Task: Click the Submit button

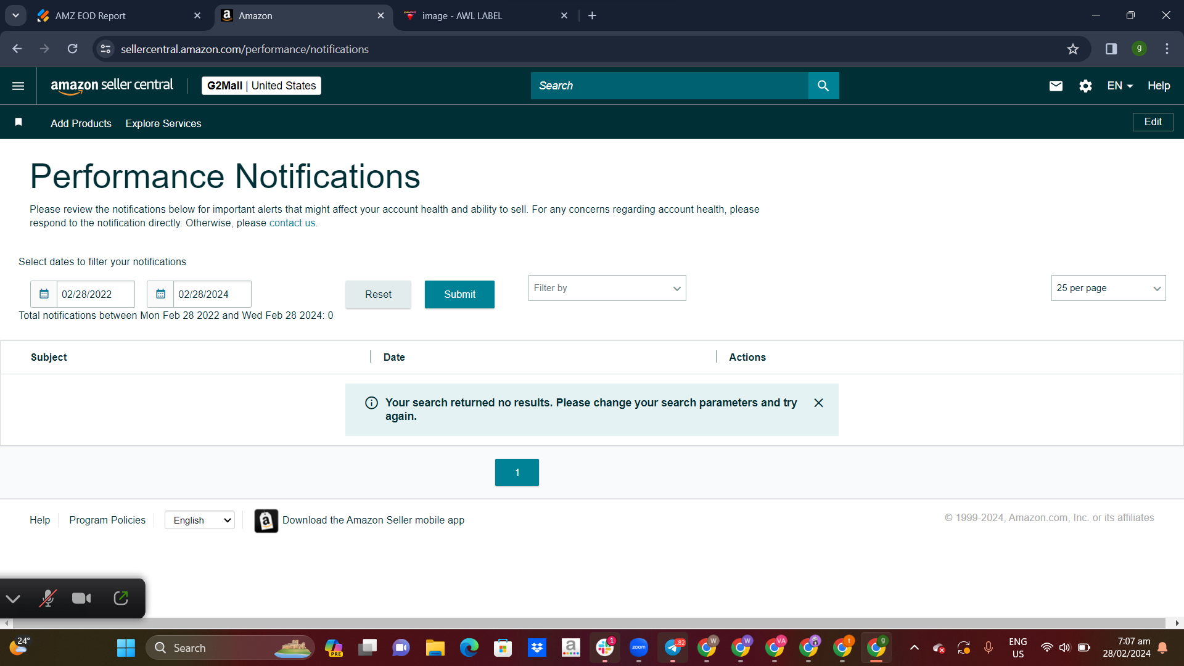Action: click(459, 294)
